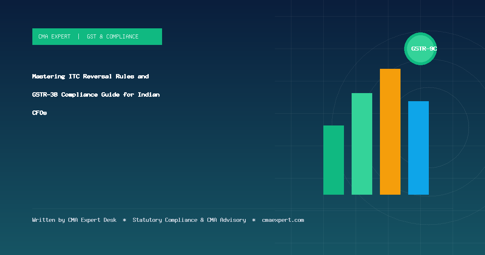Click the word CFOs in headline

click(x=40, y=113)
